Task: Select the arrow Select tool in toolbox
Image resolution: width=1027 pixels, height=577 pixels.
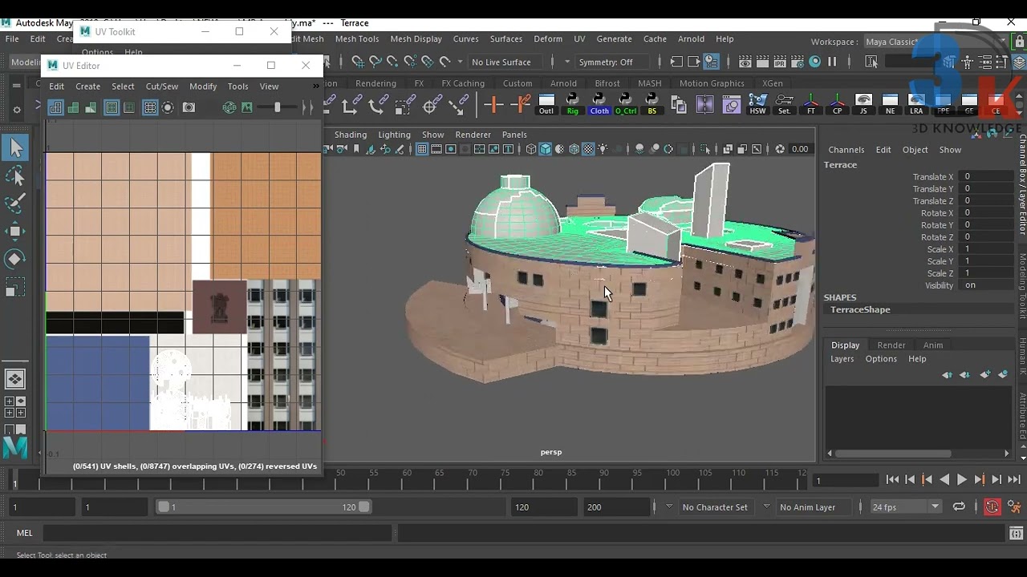Action: [x=15, y=147]
